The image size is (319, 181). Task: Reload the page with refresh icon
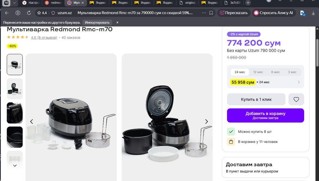coord(29,13)
